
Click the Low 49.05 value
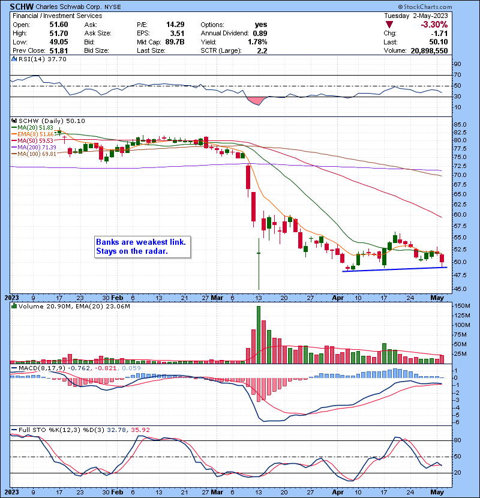coord(58,42)
